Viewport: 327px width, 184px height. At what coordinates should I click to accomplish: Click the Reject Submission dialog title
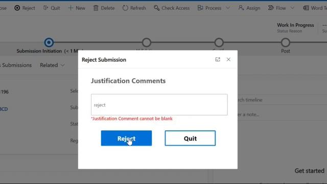point(104,60)
